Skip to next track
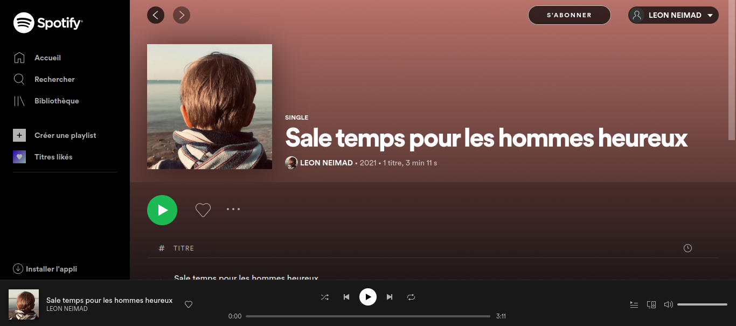This screenshot has height=326, width=736. (x=390, y=297)
